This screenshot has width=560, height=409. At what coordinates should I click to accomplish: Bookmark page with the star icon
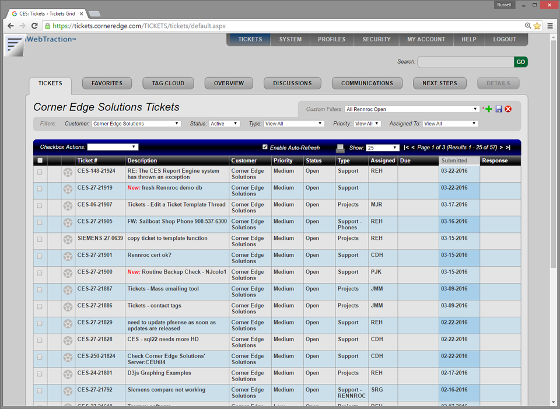pos(537,26)
